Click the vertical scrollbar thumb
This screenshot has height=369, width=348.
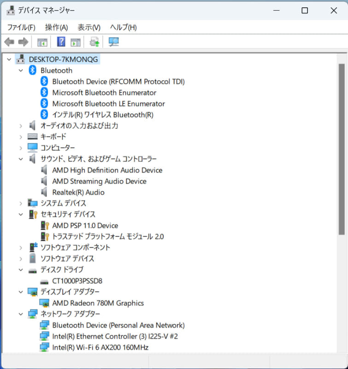click(342, 149)
